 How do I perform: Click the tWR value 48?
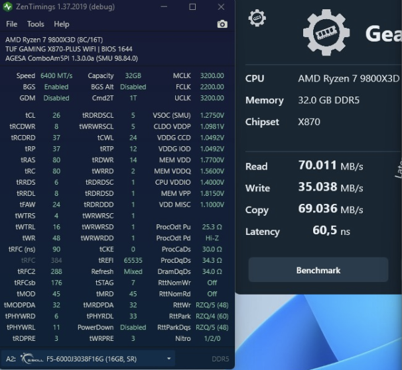click(56, 238)
